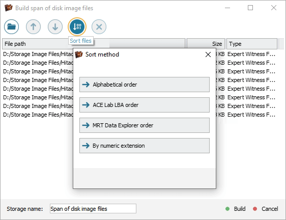Click the Size column header

pyautogui.click(x=206, y=44)
